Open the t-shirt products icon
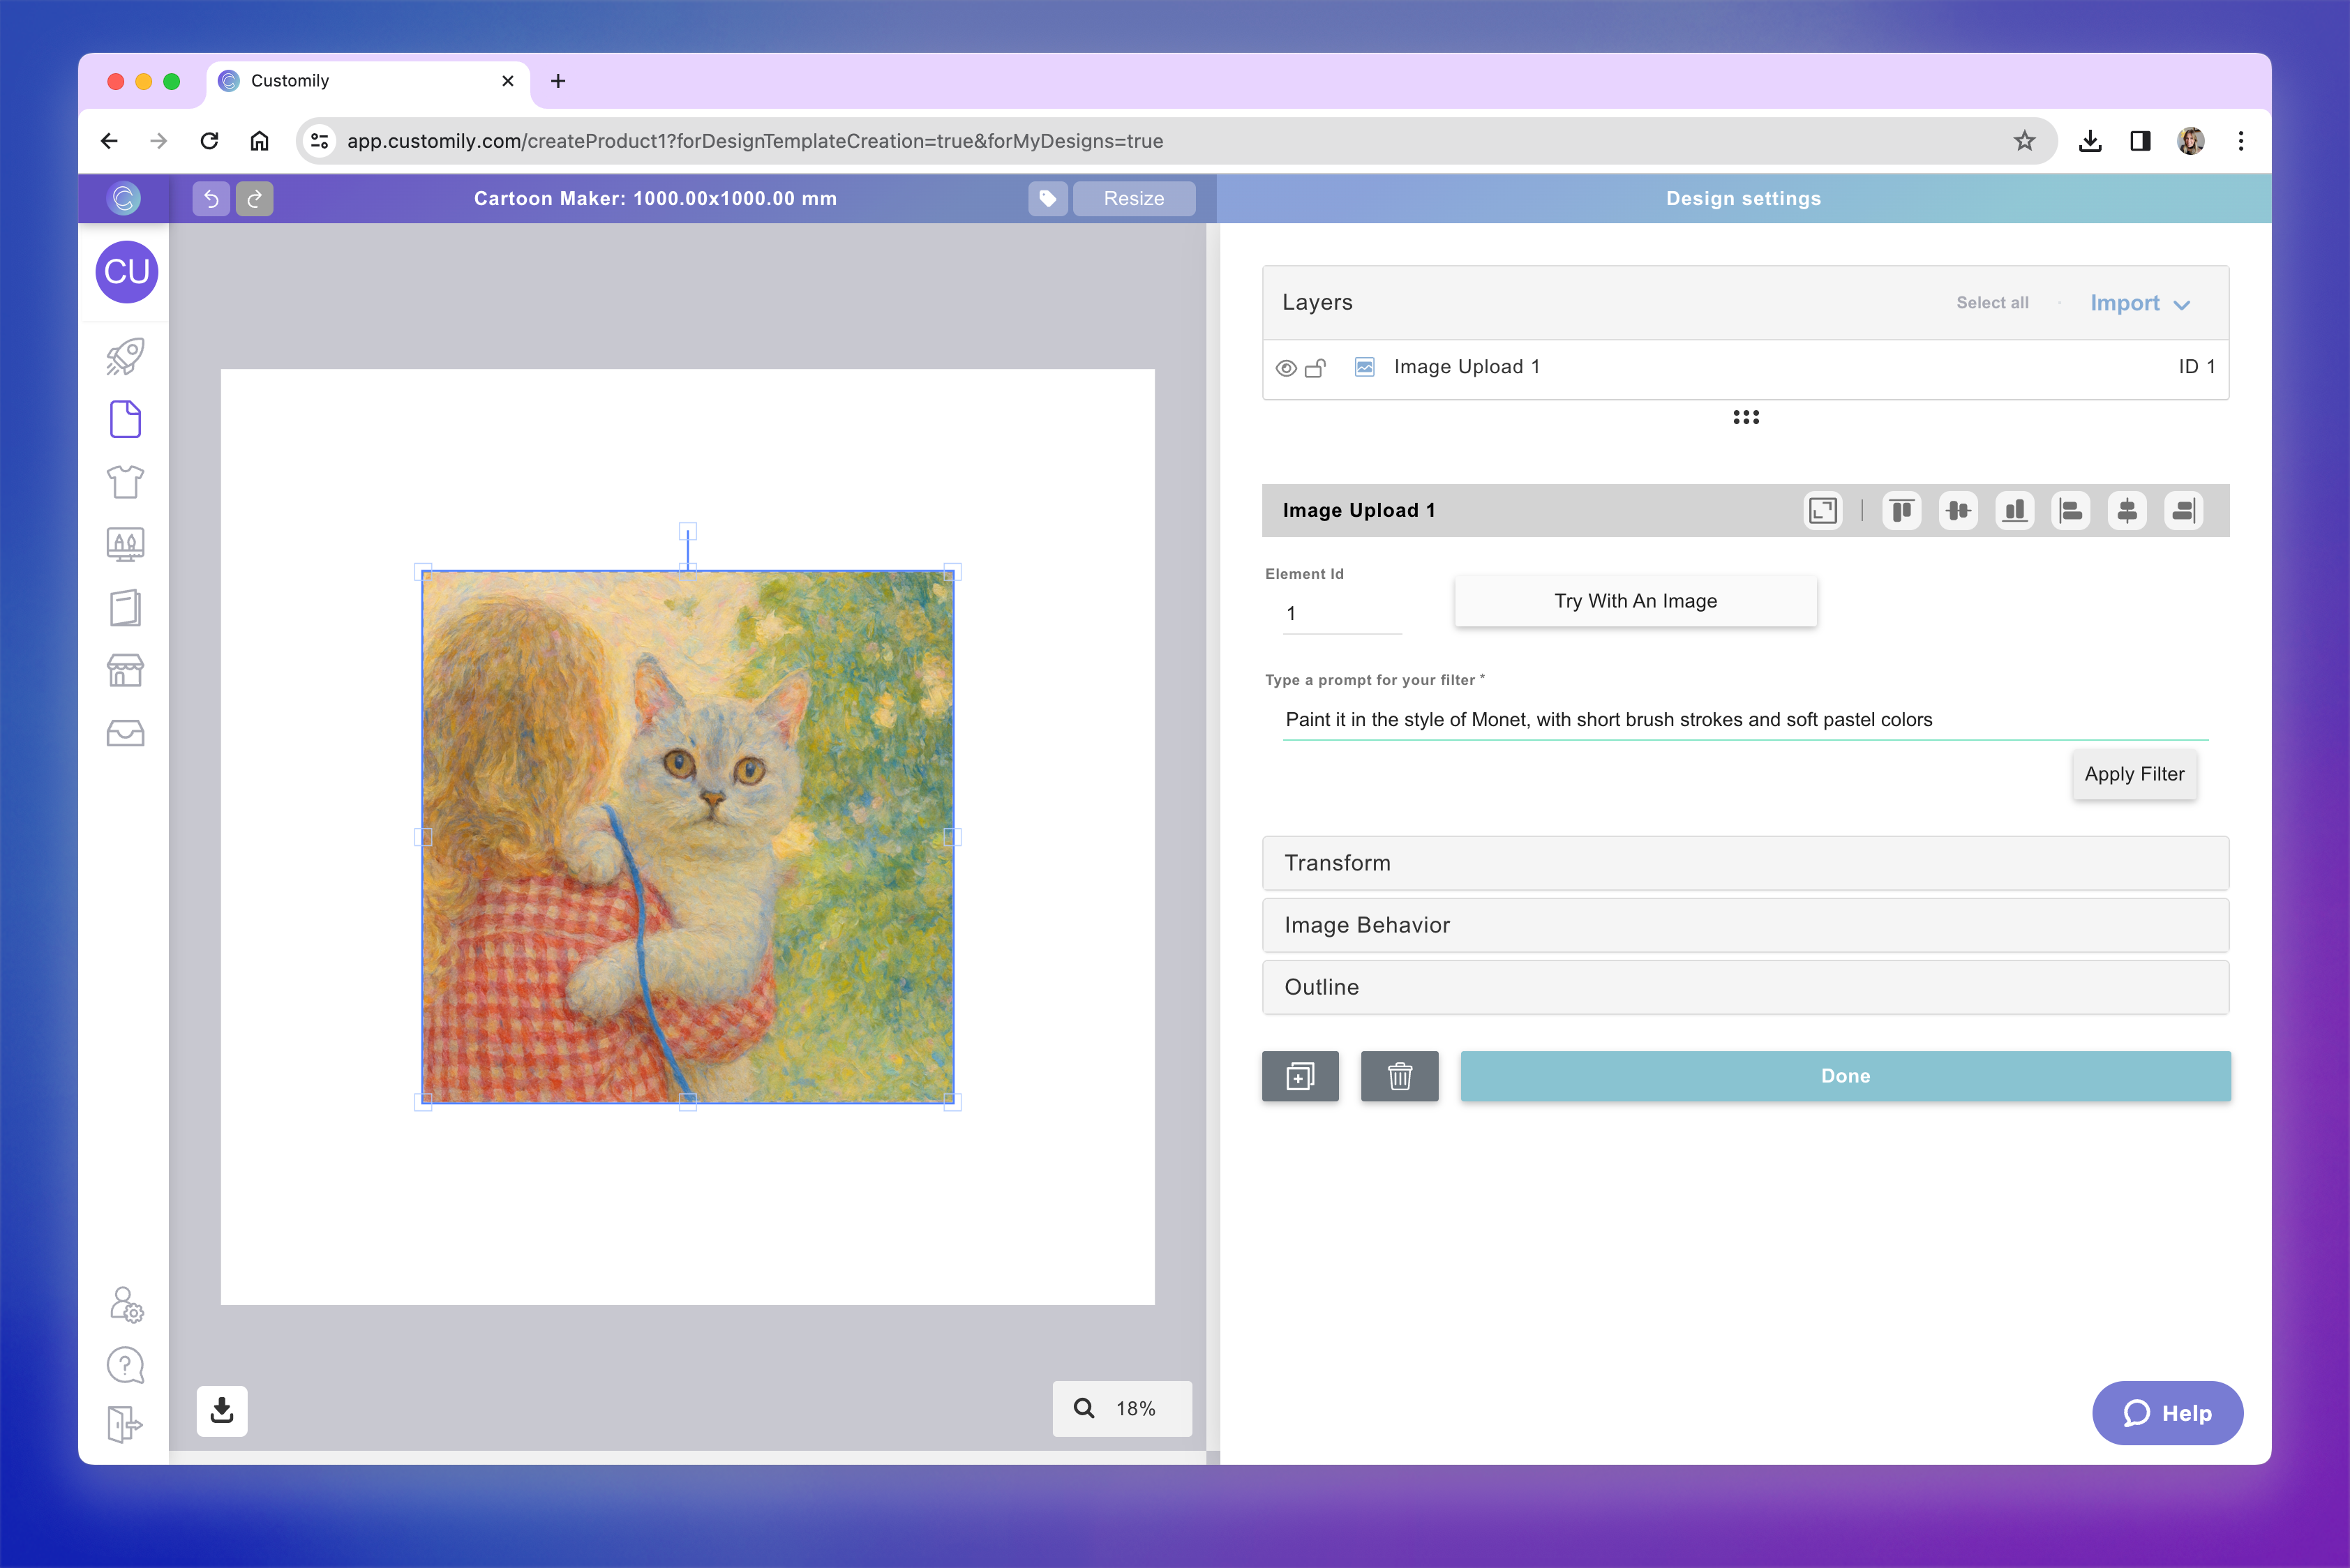Image resolution: width=2350 pixels, height=1568 pixels. (125, 482)
